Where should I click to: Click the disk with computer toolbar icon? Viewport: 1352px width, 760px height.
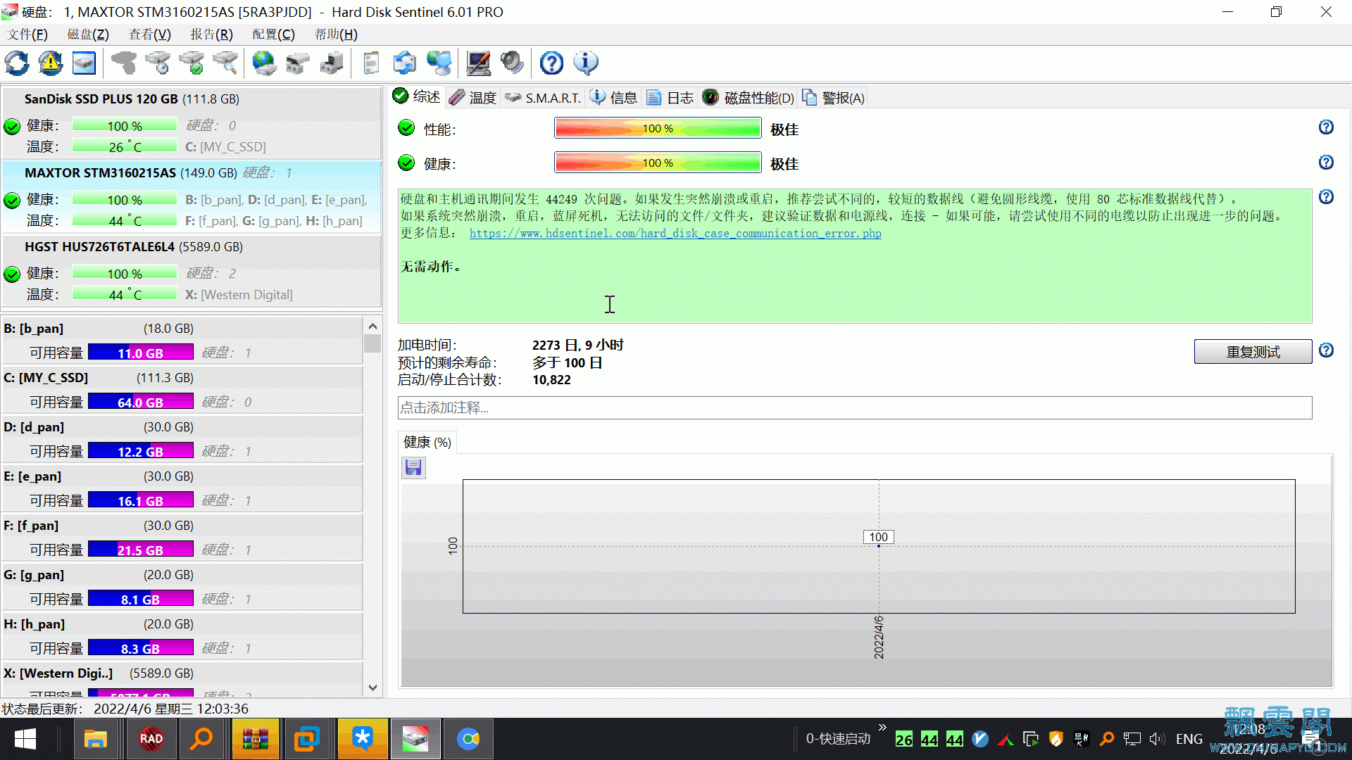(332, 63)
